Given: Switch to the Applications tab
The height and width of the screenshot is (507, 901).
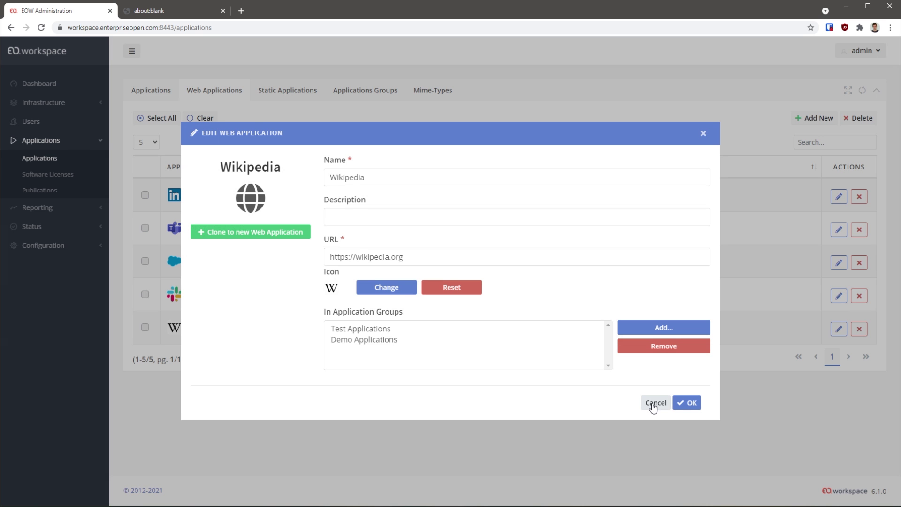Looking at the screenshot, I should point(151,90).
